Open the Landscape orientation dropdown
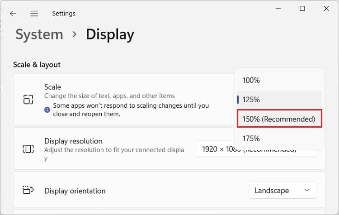 click(x=282, y=191)
